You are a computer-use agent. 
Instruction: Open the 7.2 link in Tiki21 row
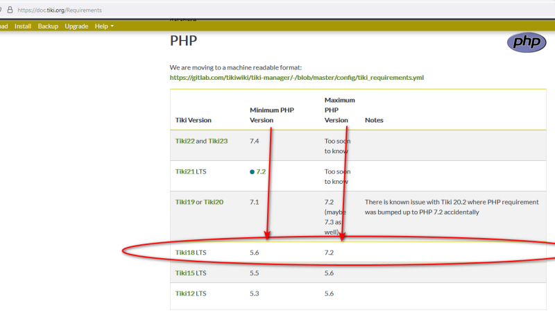(x=261, y=171)
